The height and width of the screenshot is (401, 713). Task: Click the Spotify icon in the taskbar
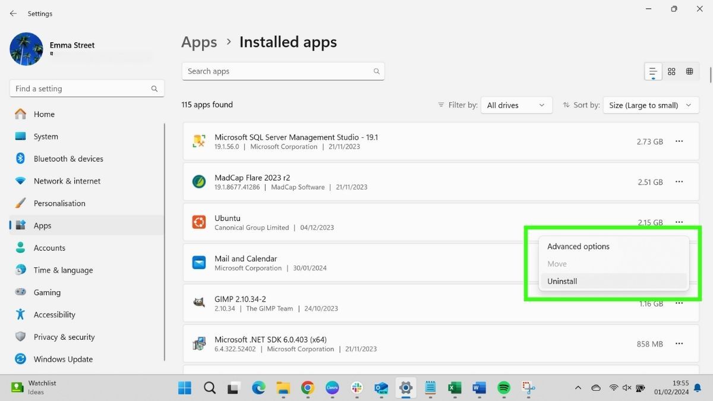[503, 388]
